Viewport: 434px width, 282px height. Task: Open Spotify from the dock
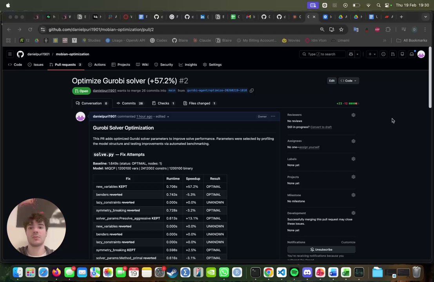294,272
